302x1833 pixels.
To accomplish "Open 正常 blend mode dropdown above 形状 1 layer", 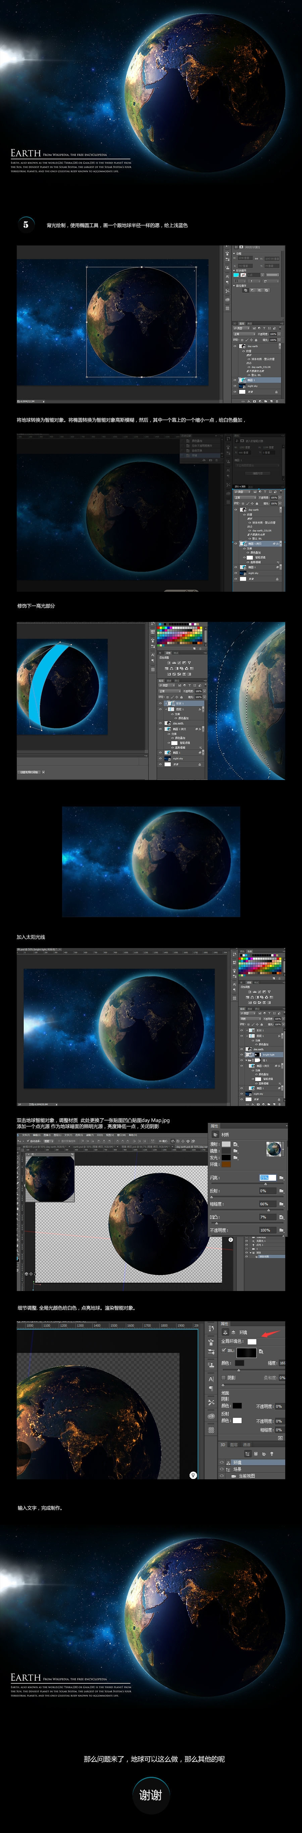I will pos(170,692).
